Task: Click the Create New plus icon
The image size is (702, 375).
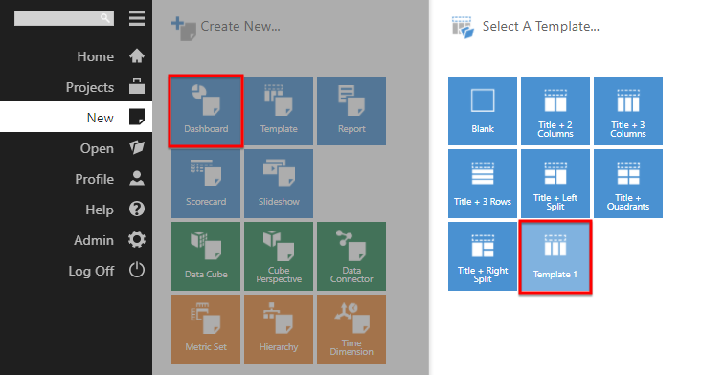Action: tap(184, 28)
